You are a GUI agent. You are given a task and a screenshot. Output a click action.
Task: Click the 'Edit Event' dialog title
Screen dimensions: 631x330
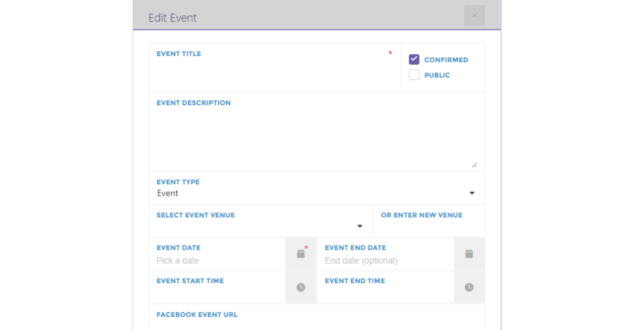172,18
